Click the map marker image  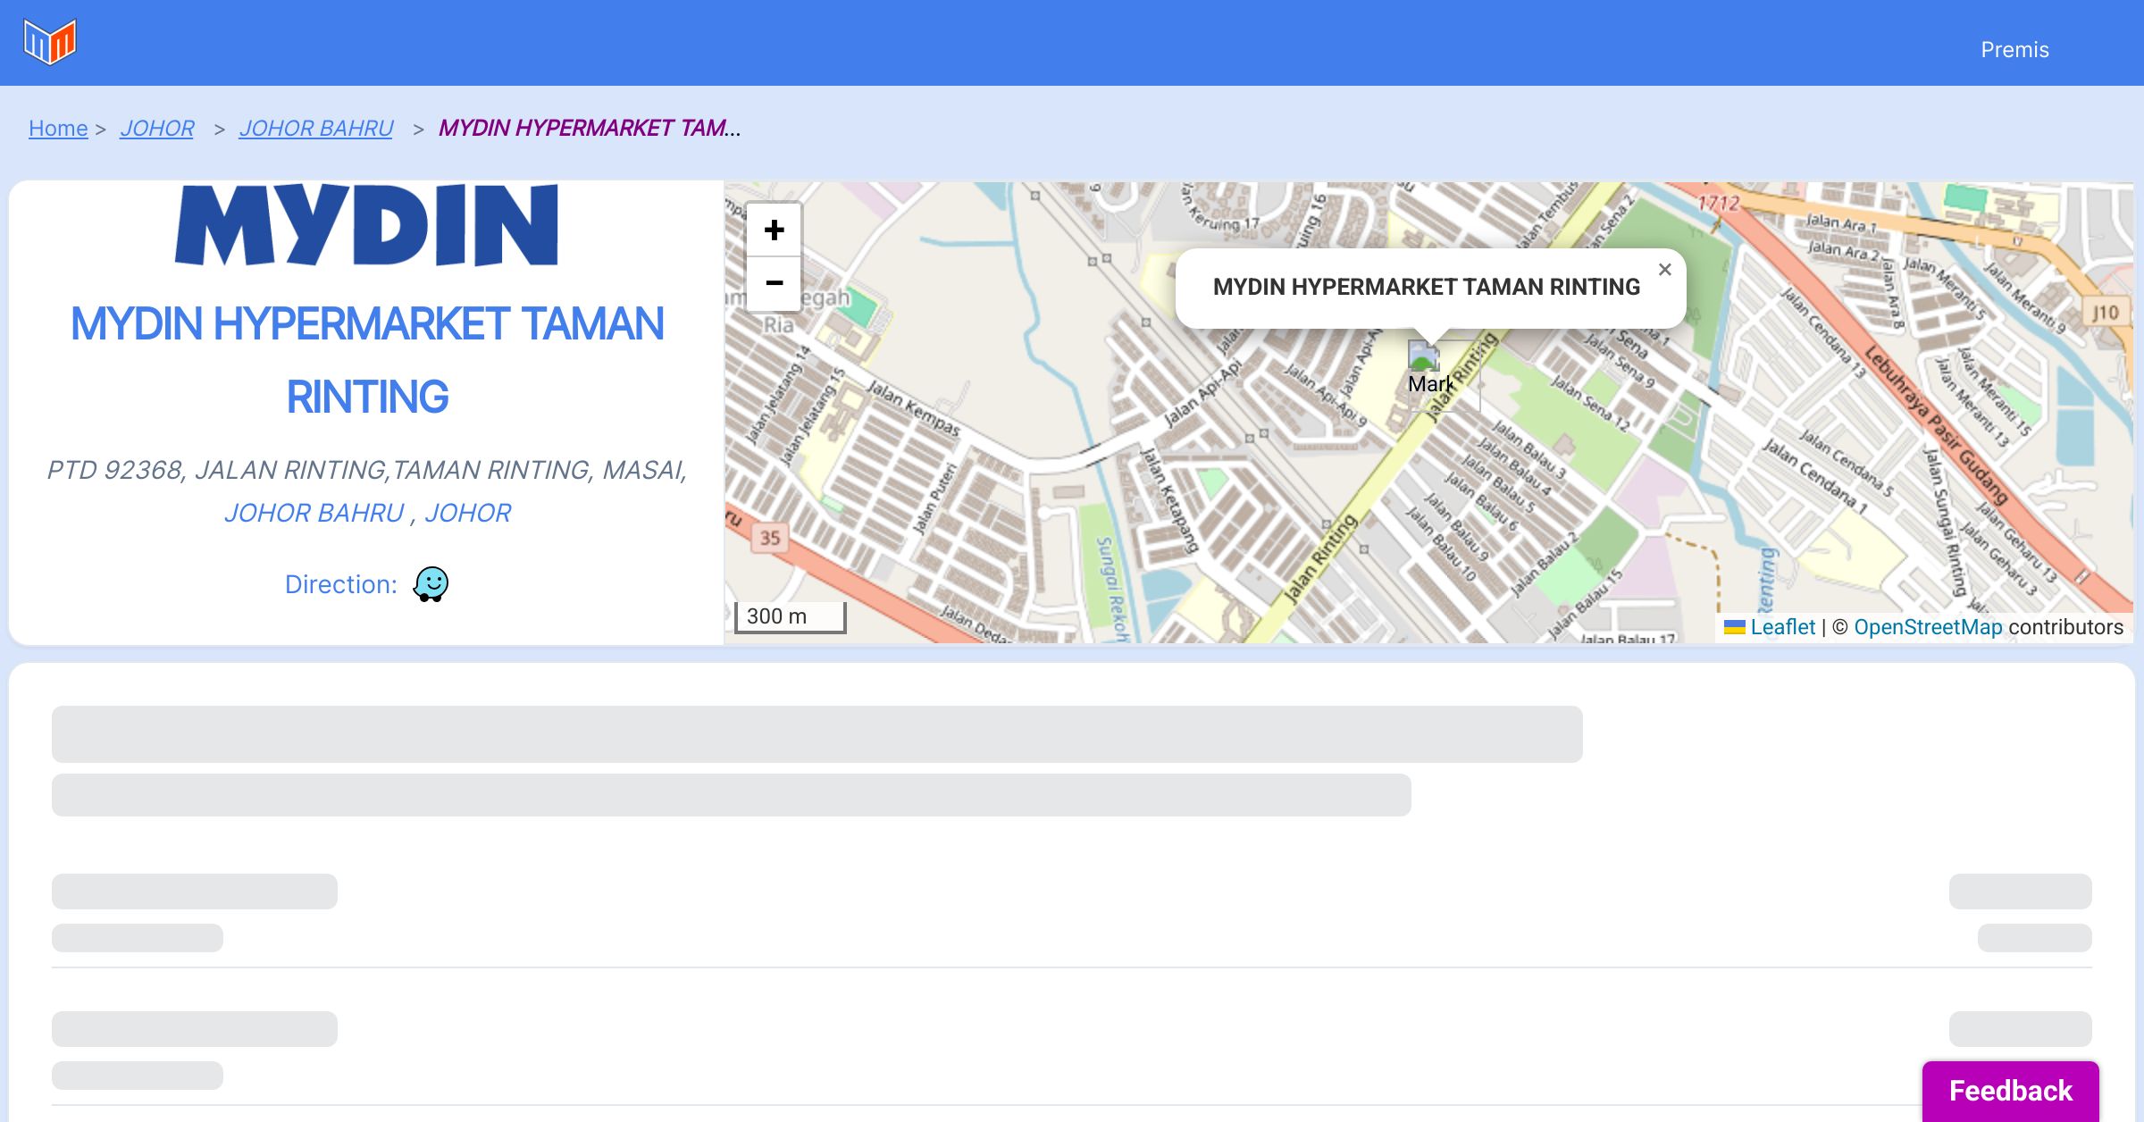point(1424,358)
